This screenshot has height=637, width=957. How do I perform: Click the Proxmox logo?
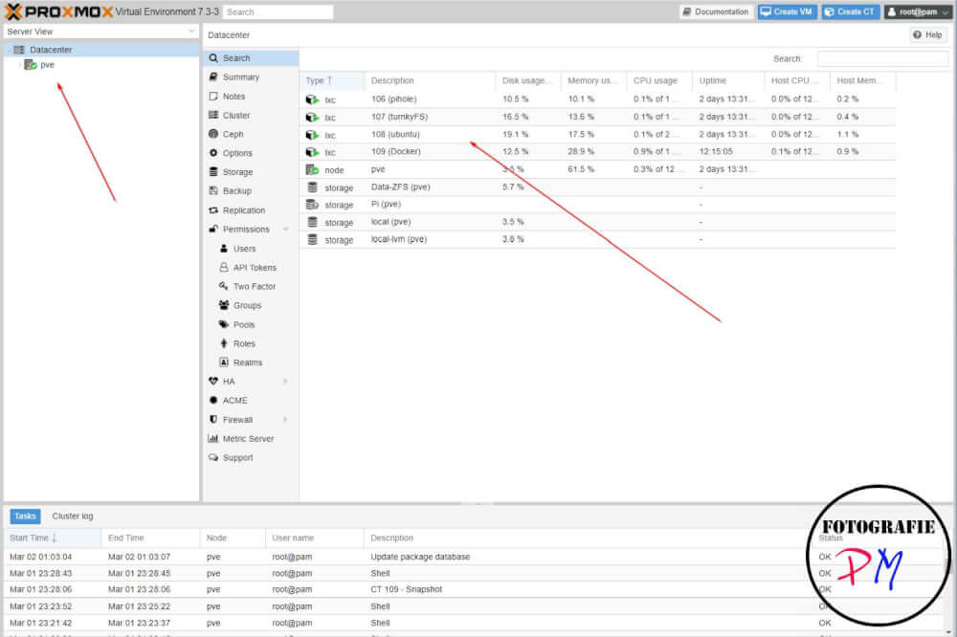[x=59, y=11]
